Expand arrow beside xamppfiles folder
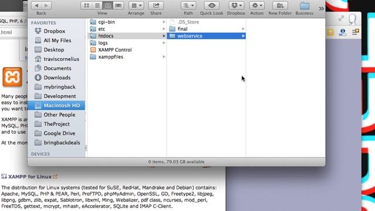The width and height of the screenshot is (375, 211). (x=164, y=57)
